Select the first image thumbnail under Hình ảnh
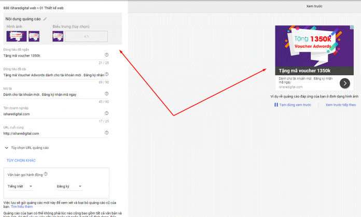The width and height of the screenshot is (361, 217). point(16,36)
